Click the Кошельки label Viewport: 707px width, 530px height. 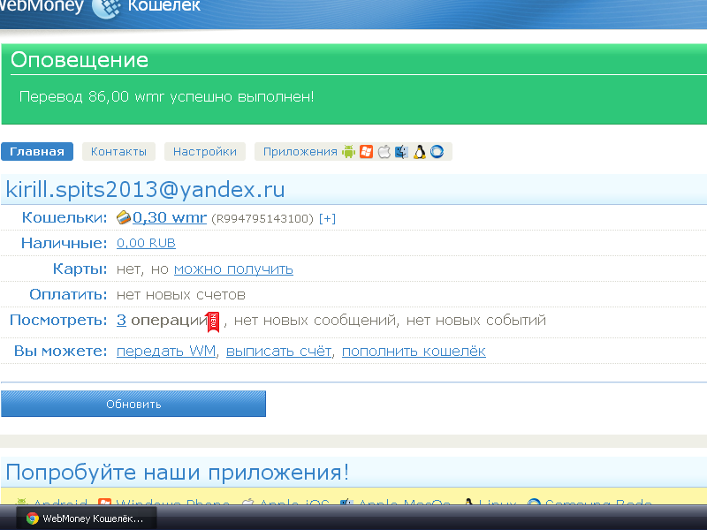tap(65, 217)
